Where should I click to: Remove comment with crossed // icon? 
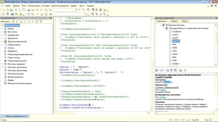click(42, 14)
